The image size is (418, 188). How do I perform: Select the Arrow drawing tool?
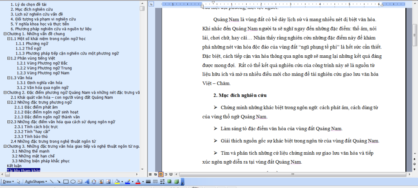tap(59, 181)
